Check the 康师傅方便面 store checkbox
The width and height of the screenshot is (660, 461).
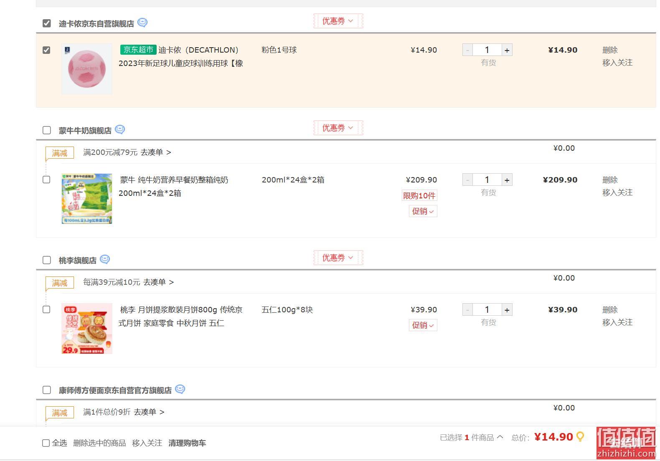coord(47,390)
